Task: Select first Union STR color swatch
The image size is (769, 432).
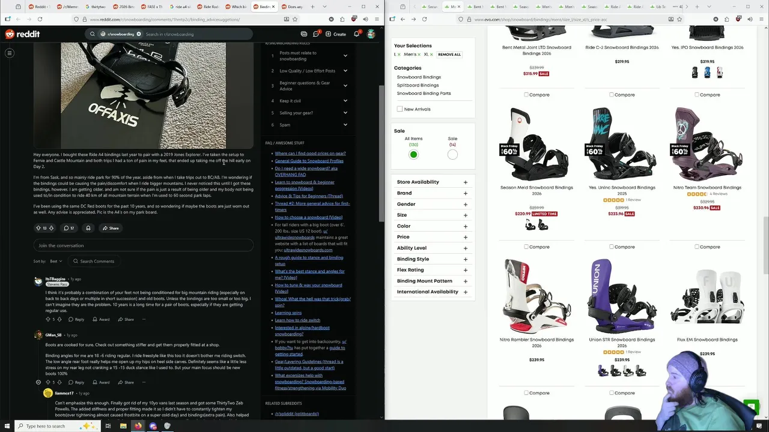Action: (x=603, y=371)
